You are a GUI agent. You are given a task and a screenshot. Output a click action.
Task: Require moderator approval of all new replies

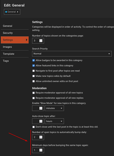pyautogui.click(x=33, y=98)
